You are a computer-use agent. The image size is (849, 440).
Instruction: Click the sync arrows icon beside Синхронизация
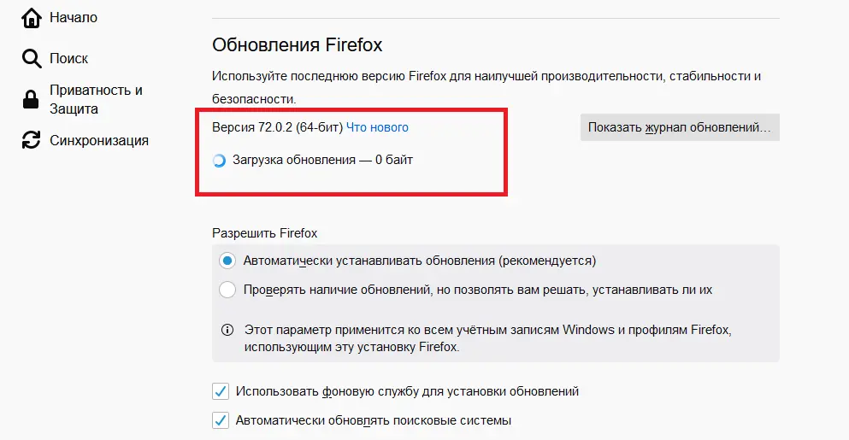point(32,139)
